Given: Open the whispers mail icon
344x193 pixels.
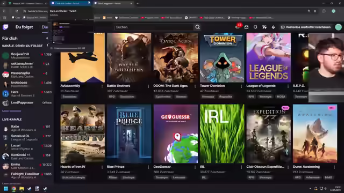Looking at the screenshot, I should pyautogui.click(x=246, y=27).
